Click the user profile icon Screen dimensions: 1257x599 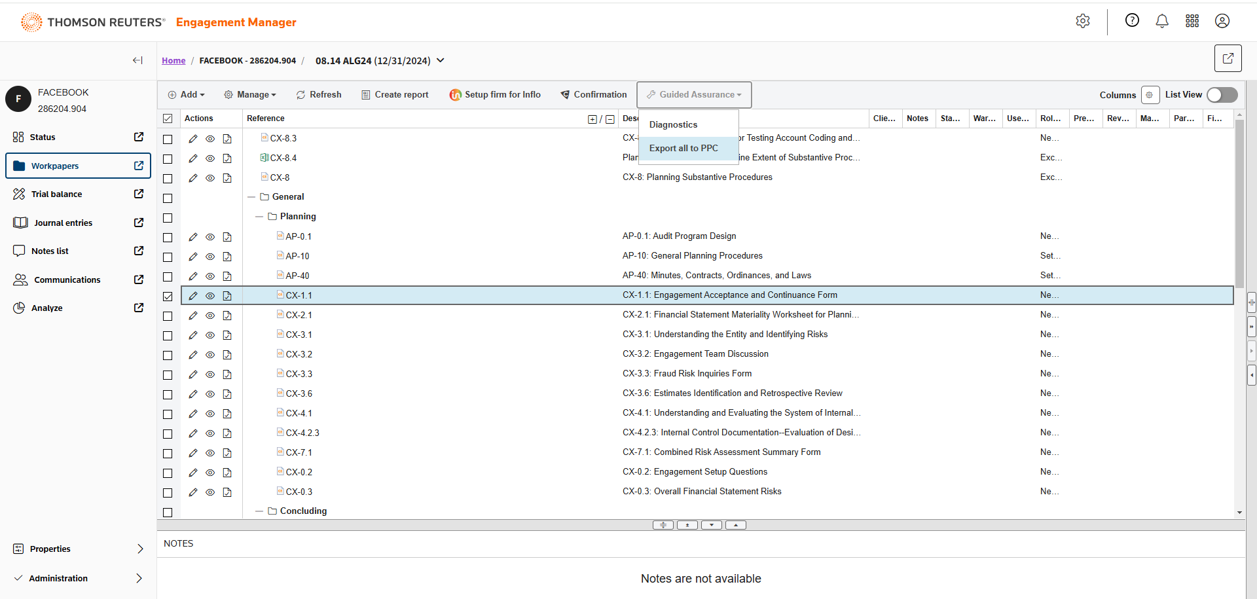coord(1222,21)
